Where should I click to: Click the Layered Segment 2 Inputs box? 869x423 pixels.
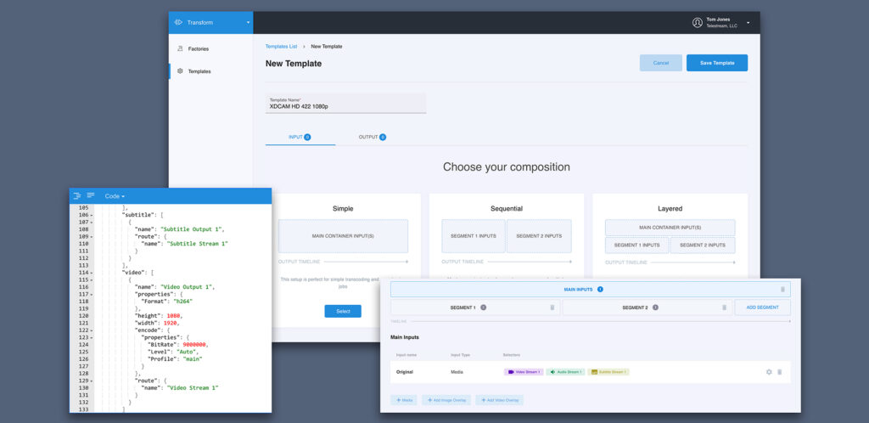(x=702, y=245)
